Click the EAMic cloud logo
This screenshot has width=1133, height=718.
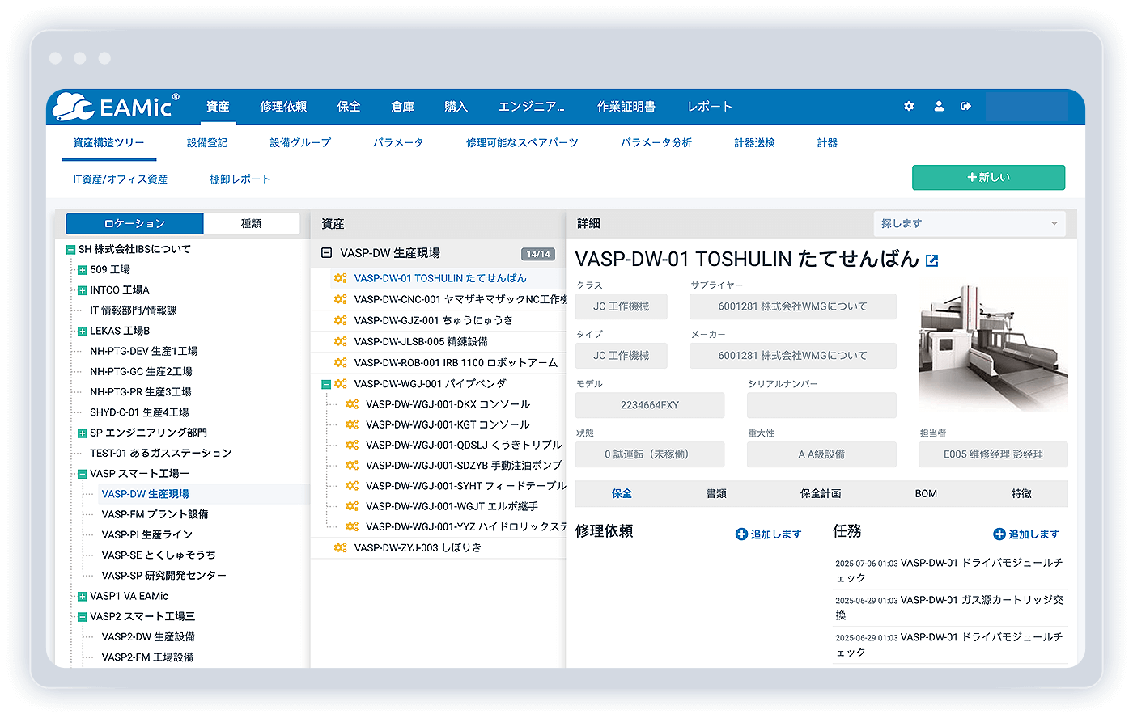pos(74,106)
